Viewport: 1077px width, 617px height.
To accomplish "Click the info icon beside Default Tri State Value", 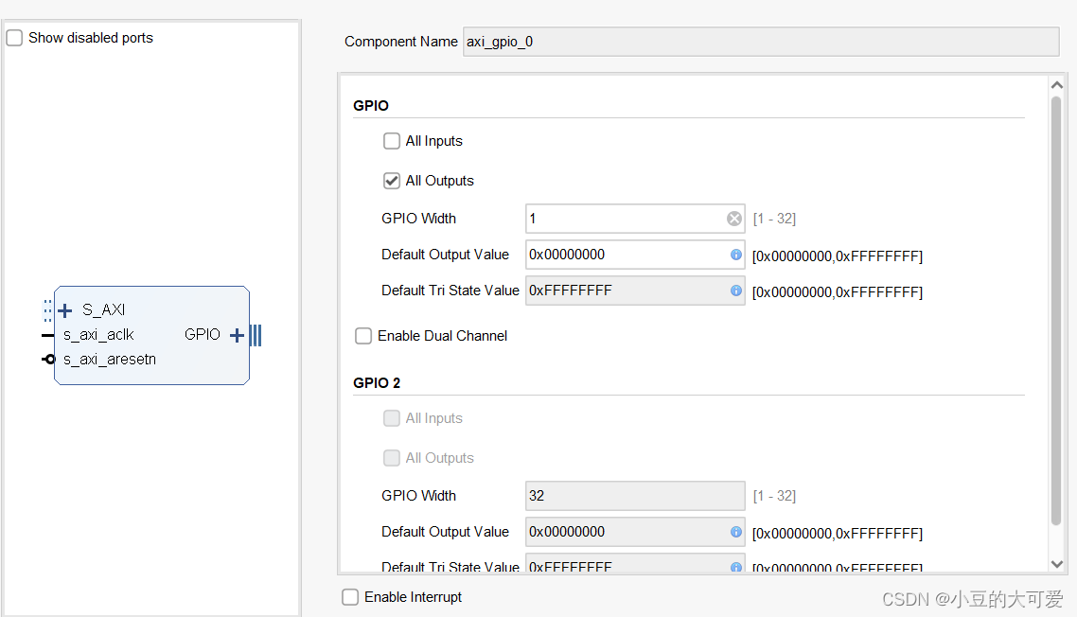I will point(734,291).
